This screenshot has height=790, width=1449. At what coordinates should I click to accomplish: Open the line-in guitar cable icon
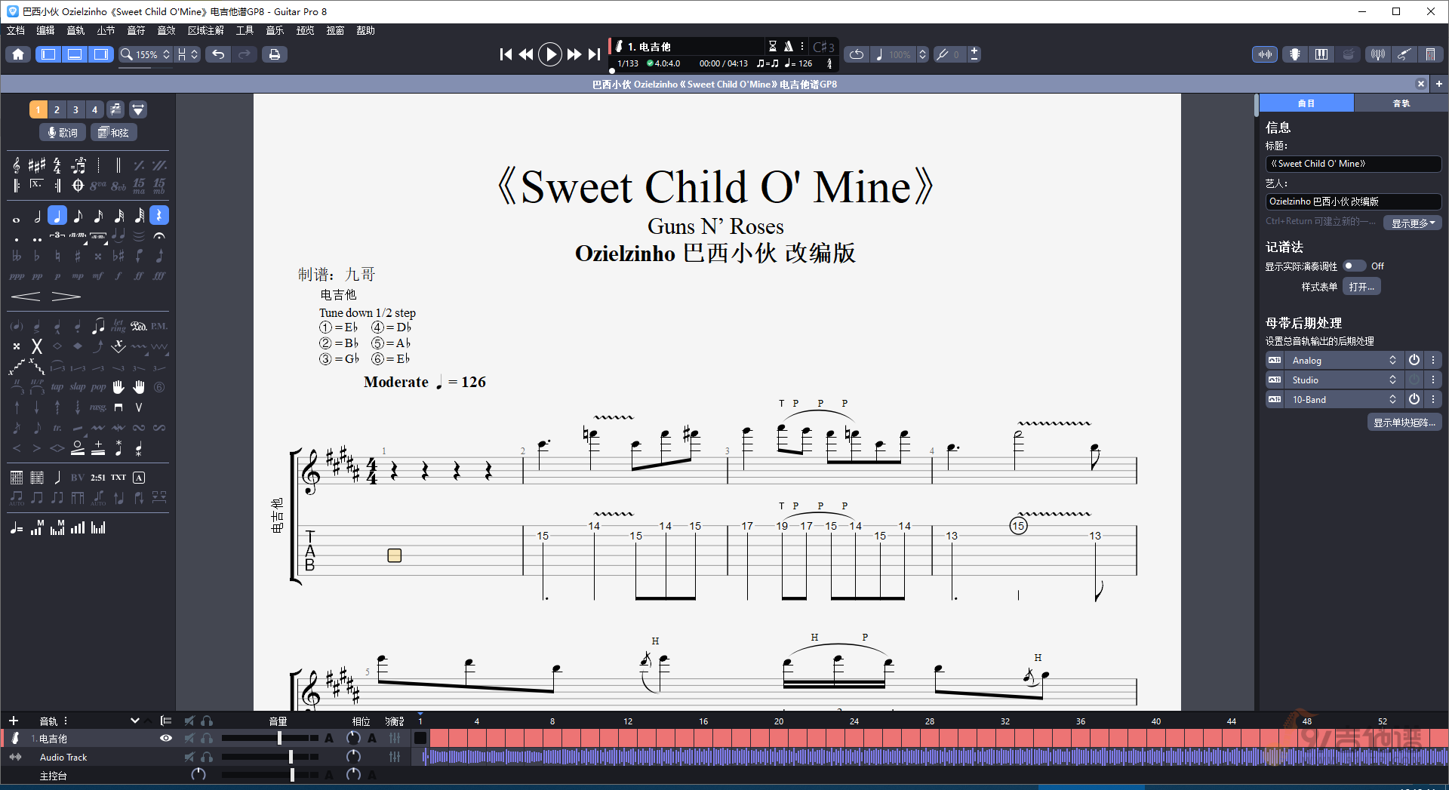point(1404,54)
